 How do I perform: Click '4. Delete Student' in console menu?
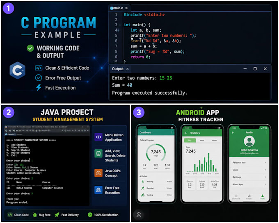pos(18,153)
